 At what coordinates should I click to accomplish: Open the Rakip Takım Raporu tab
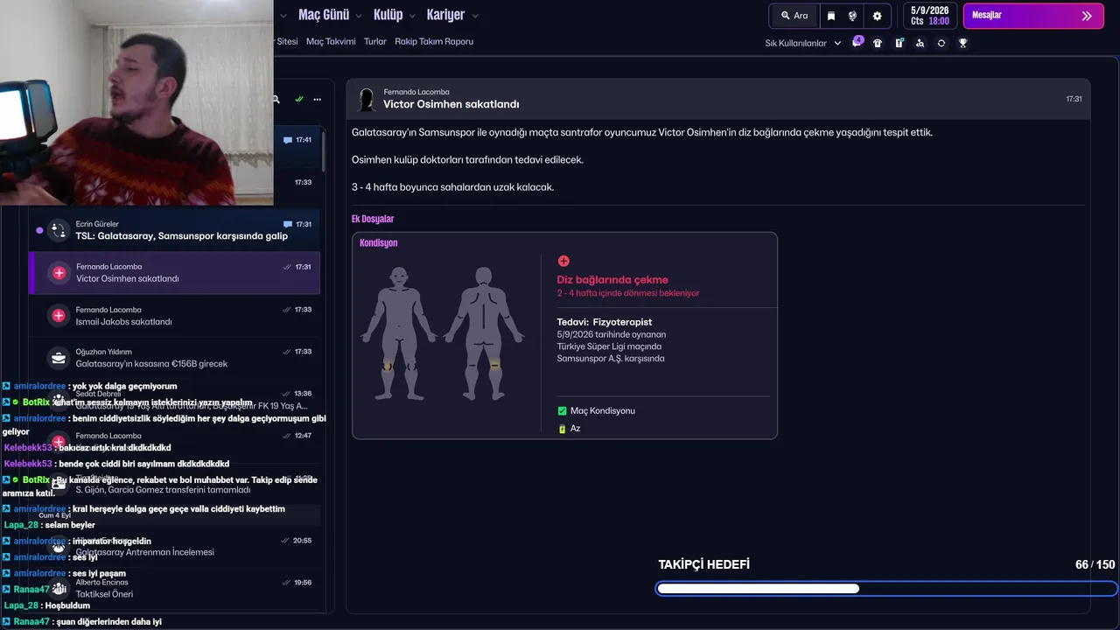[434, 41]
